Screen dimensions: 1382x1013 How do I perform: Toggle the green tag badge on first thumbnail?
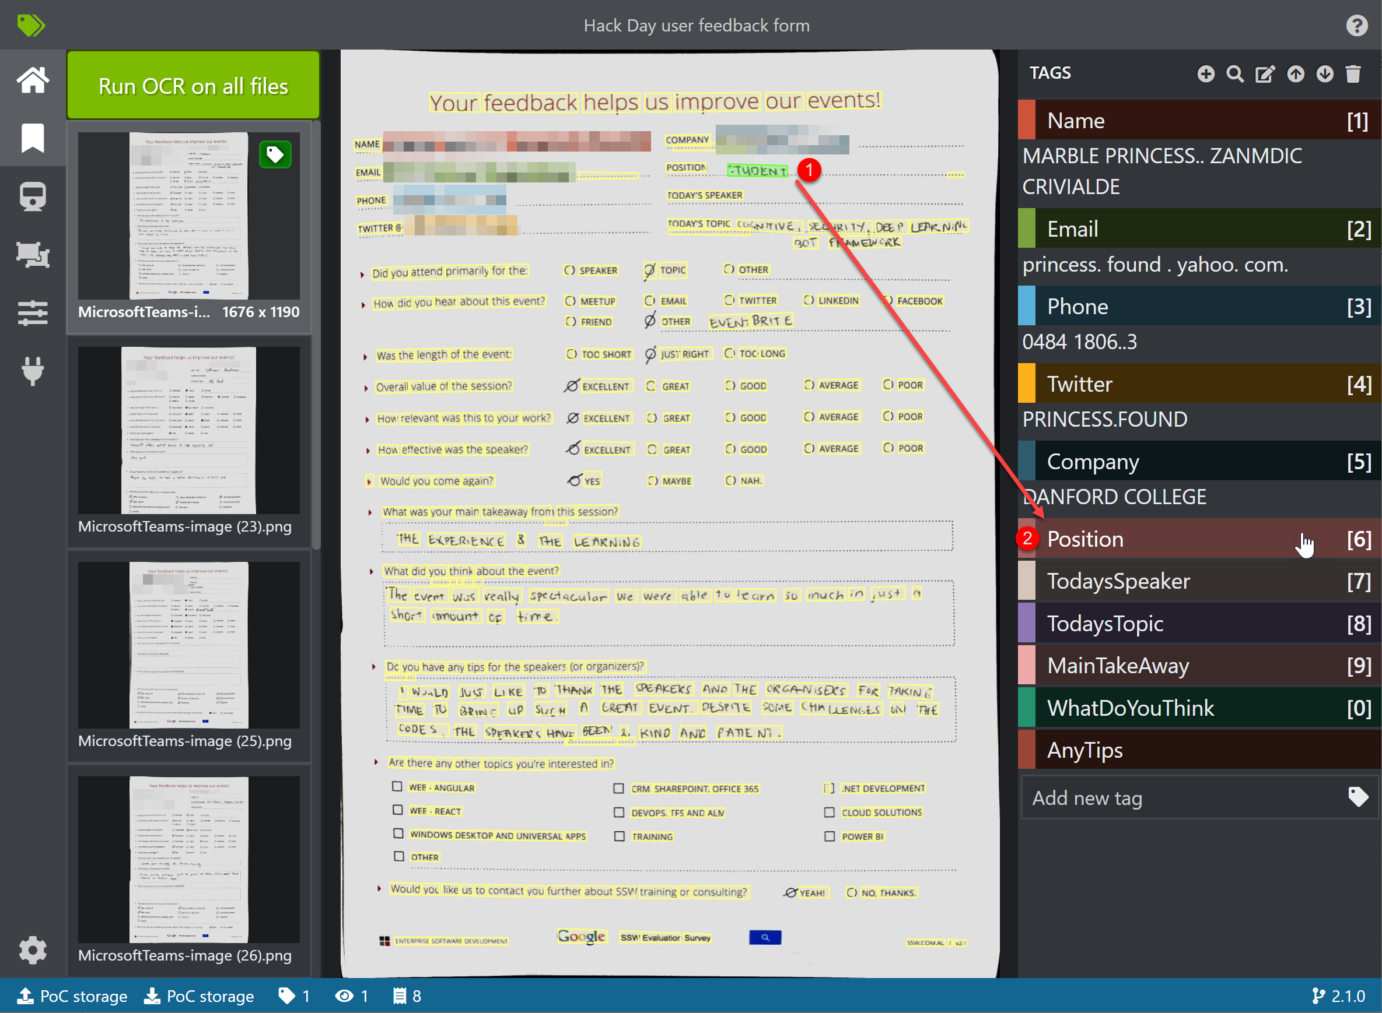[275, 154]
